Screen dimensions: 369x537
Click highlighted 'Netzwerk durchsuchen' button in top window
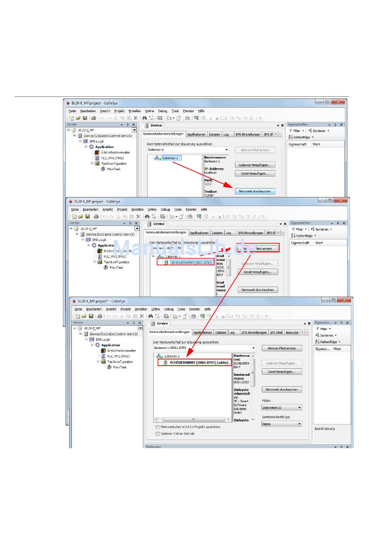tap(255, 191)
